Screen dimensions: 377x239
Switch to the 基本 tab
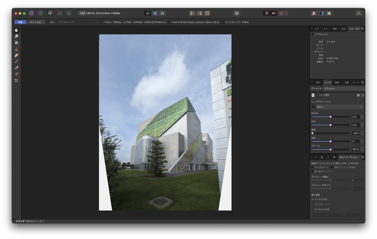click(x=318, y=82)
